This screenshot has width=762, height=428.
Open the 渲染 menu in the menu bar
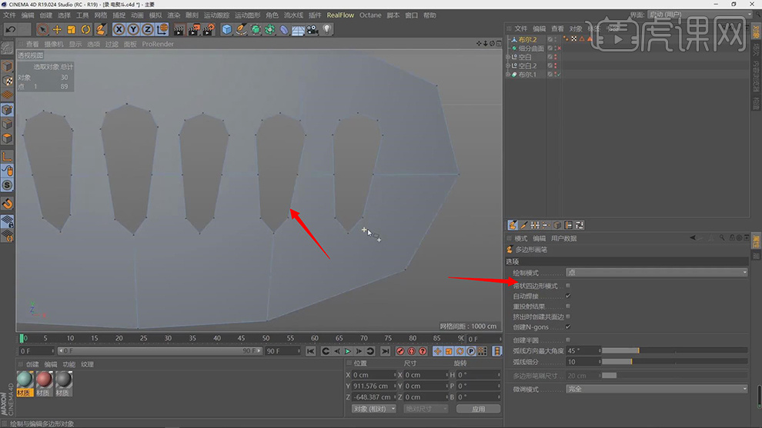pos(175,15)
